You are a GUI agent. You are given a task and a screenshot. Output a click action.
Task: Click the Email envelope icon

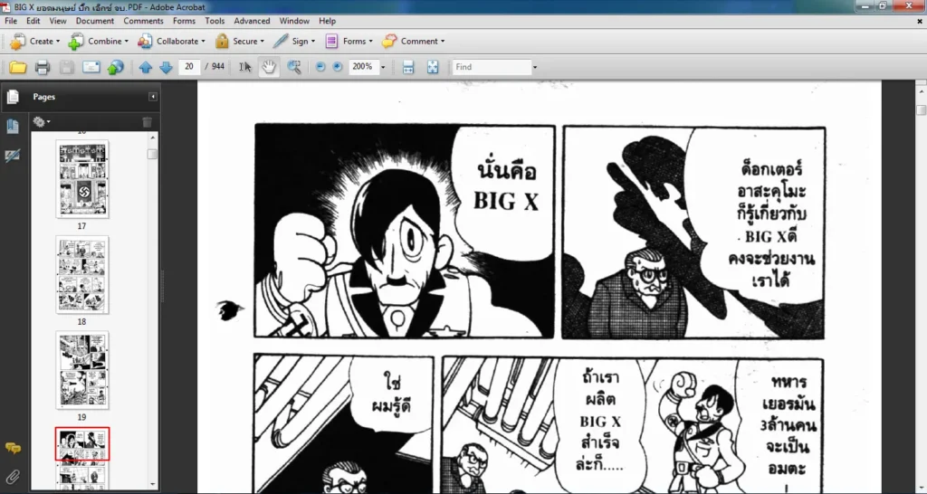pos(91,67)
